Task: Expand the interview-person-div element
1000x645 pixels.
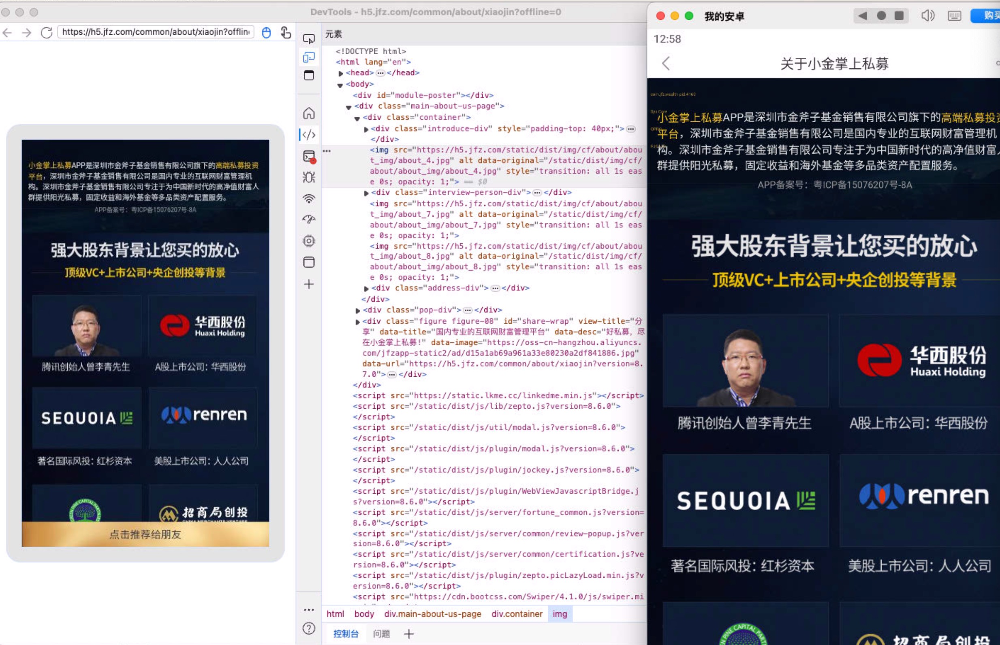Action: (x=366, y=193)
